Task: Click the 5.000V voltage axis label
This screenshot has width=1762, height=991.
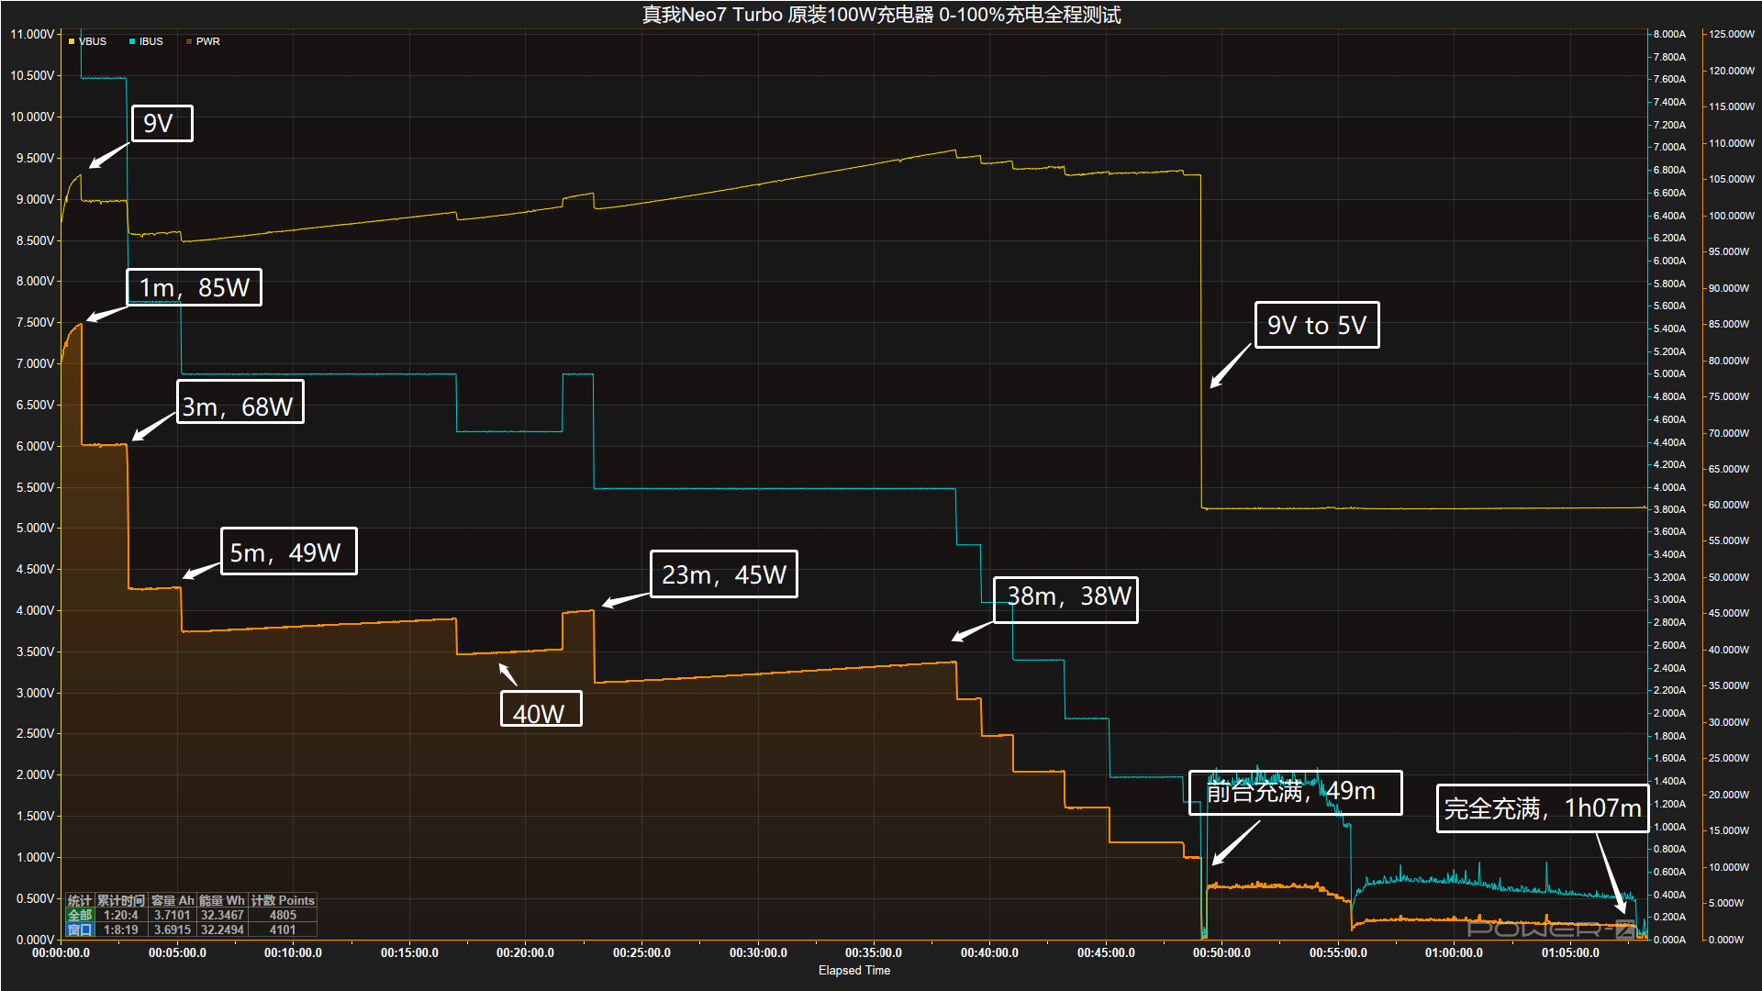Action: point(35,528)
